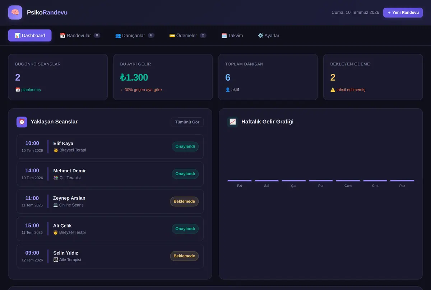Select the Pzt bar in the weekly chart

240,181
